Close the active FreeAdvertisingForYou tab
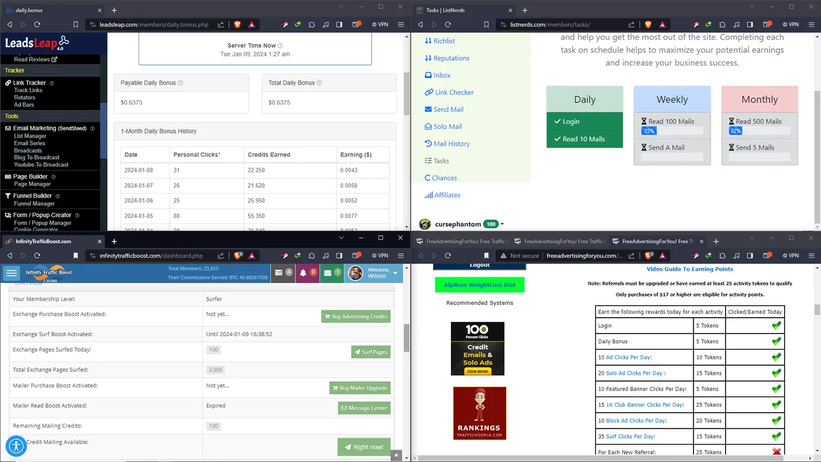 (x=701, y=242)
